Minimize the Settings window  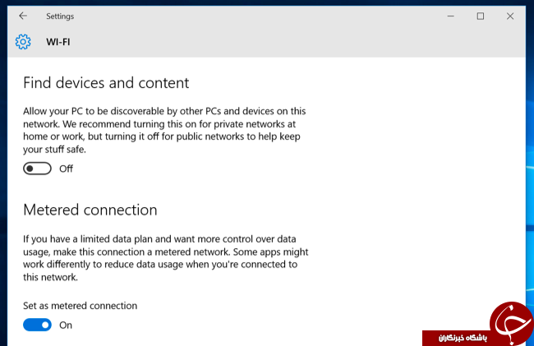pyautogui.click(x=450, y=16)
